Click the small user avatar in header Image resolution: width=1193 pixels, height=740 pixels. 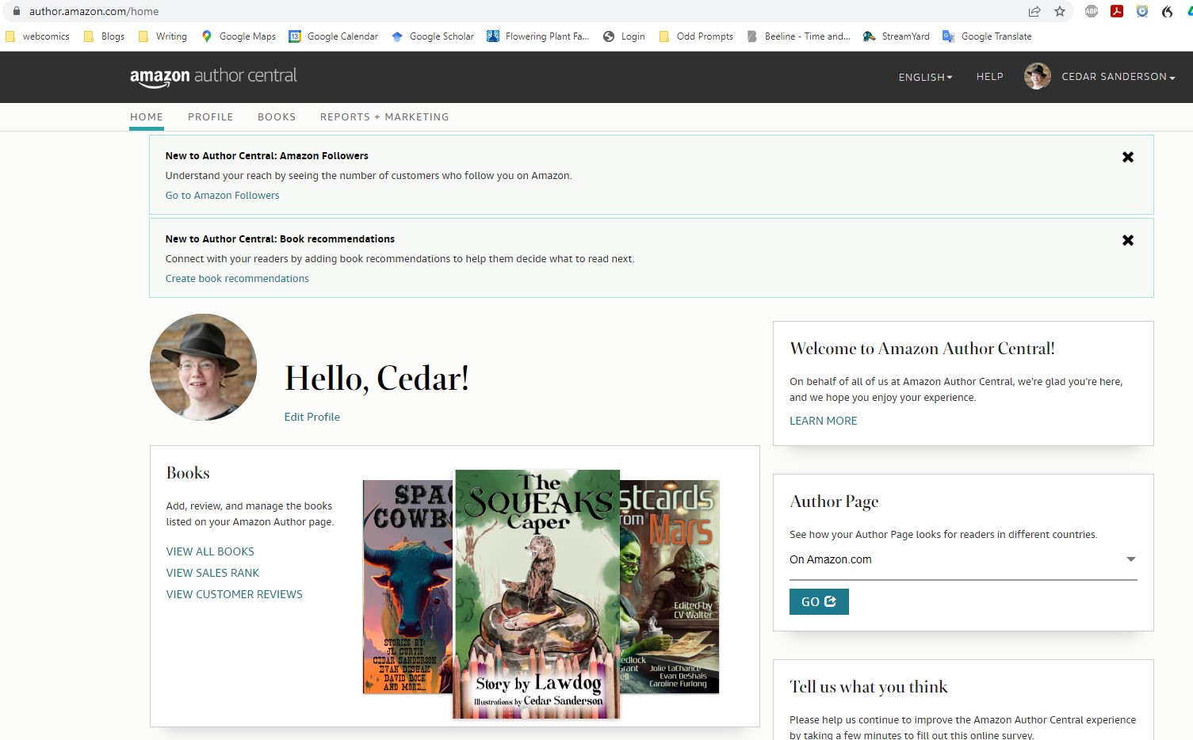coord(1037,77)
